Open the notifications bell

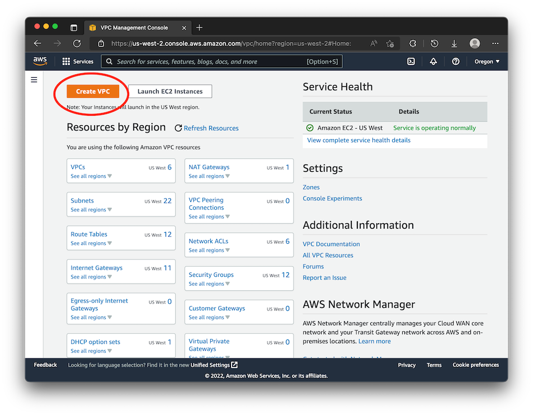click(x=433, y=62)
